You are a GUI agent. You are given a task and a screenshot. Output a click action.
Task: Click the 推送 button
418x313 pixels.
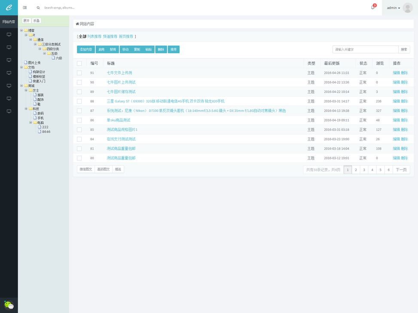click(118, 169)
